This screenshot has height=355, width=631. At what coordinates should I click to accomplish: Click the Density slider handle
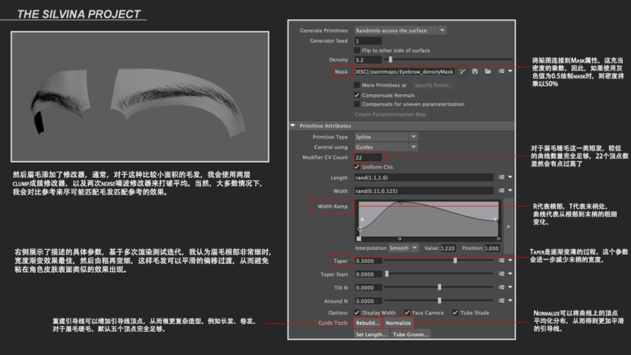[x=390, y=60]
